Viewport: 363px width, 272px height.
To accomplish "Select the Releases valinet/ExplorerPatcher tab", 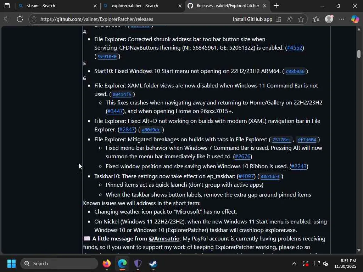I will click(227, 6).
